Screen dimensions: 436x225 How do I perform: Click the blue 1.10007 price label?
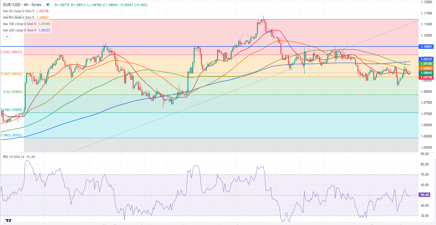(x=426, y=47)
